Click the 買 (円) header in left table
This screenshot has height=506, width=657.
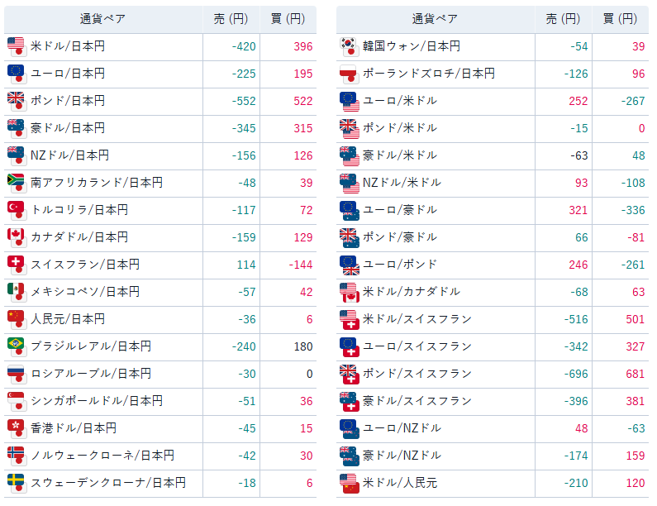(x=288, y=19)
